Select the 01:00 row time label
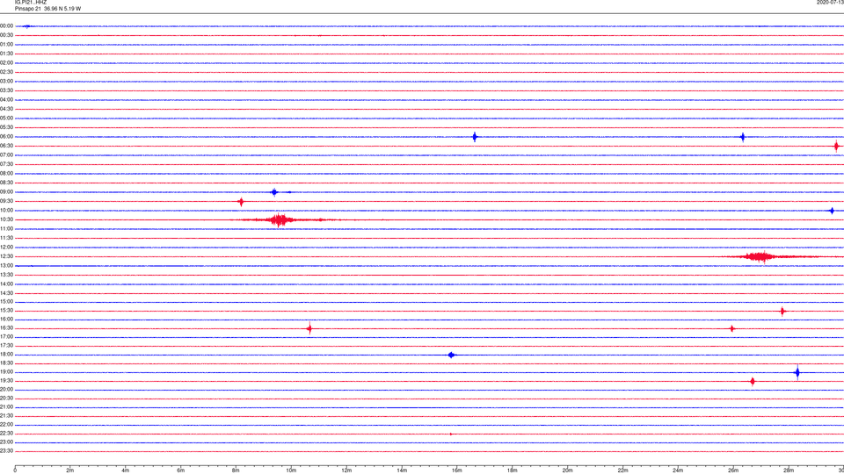Image resolution: width=844 pixels, height=474 pixels. (6, 45)
